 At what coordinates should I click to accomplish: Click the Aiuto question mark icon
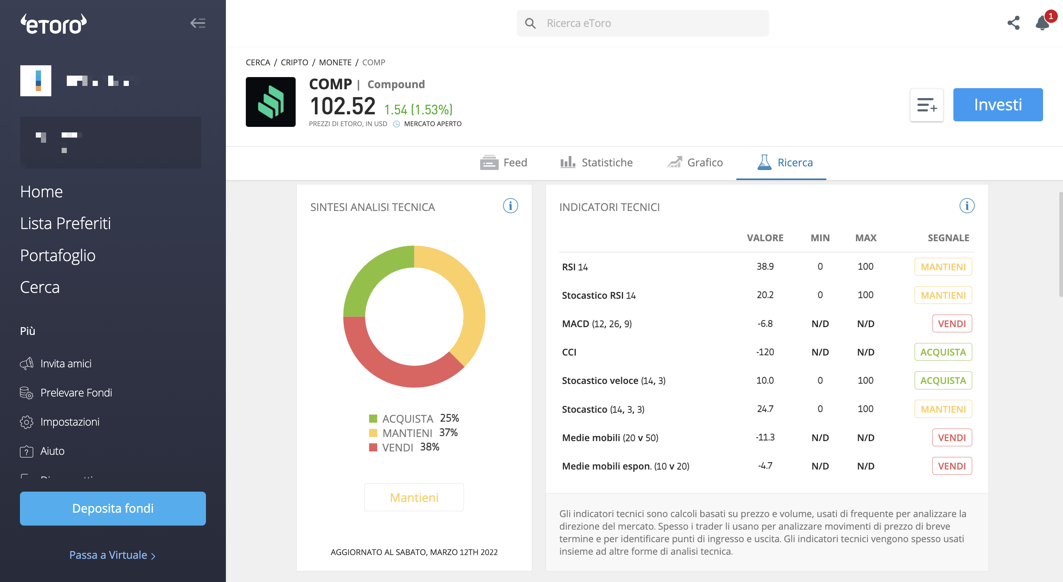pos(27,451)
